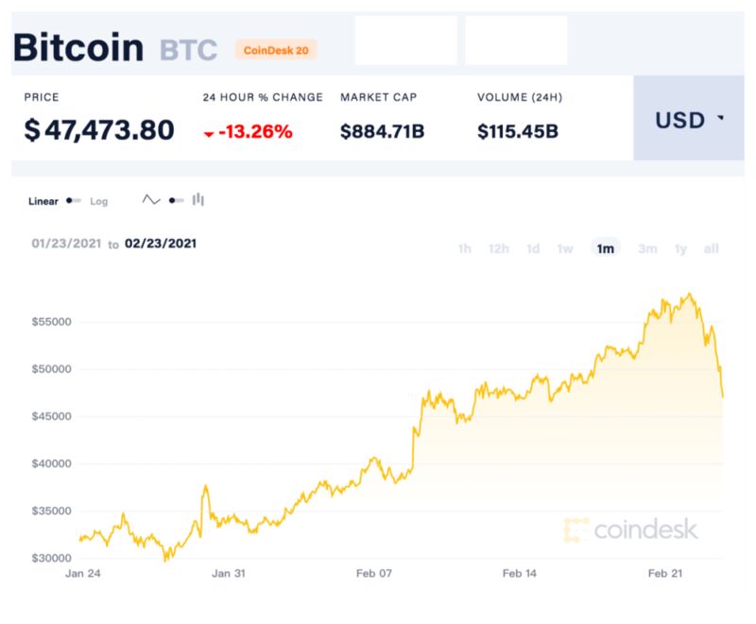Viewport: 756px width, 624px height.
Task: Select the Log scale label
Action: (x=99, y=201)
